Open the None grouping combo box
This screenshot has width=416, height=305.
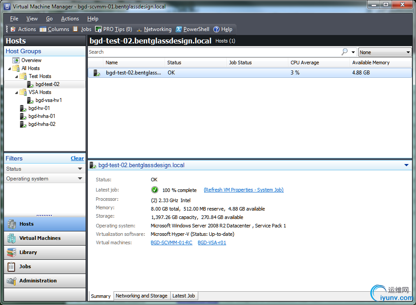point(385,52)
